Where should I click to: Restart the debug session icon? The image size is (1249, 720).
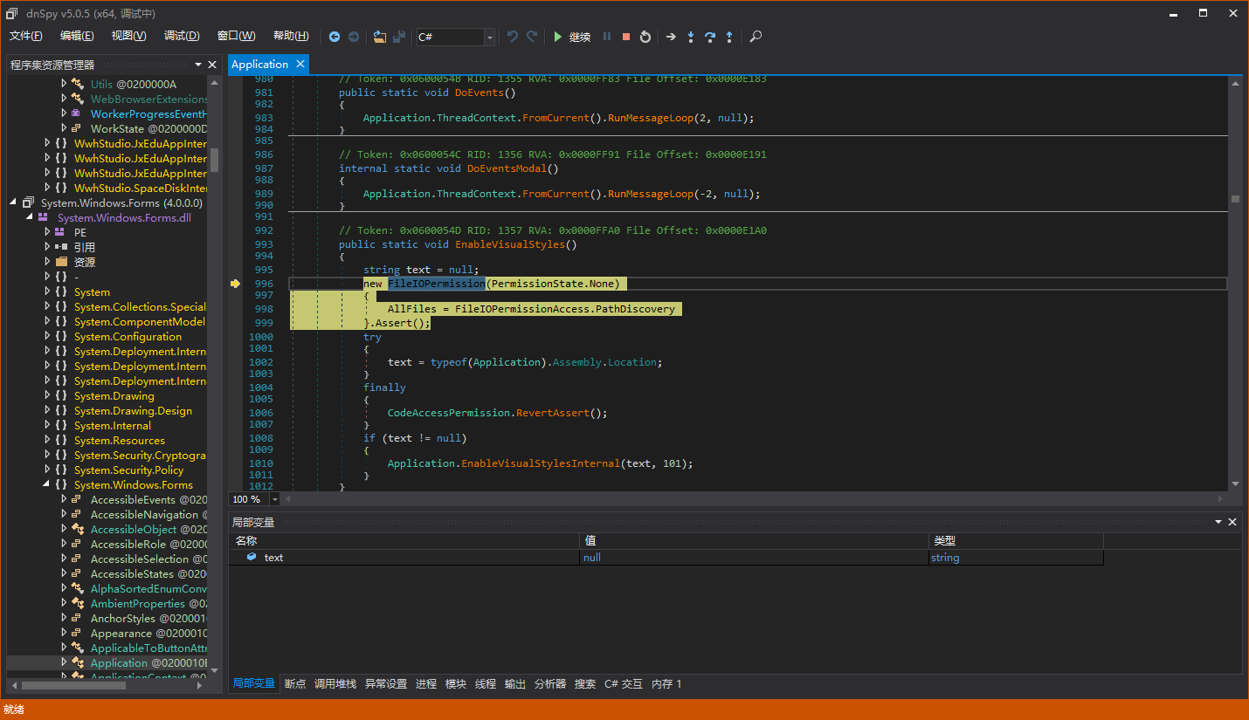tap(645, 37)
